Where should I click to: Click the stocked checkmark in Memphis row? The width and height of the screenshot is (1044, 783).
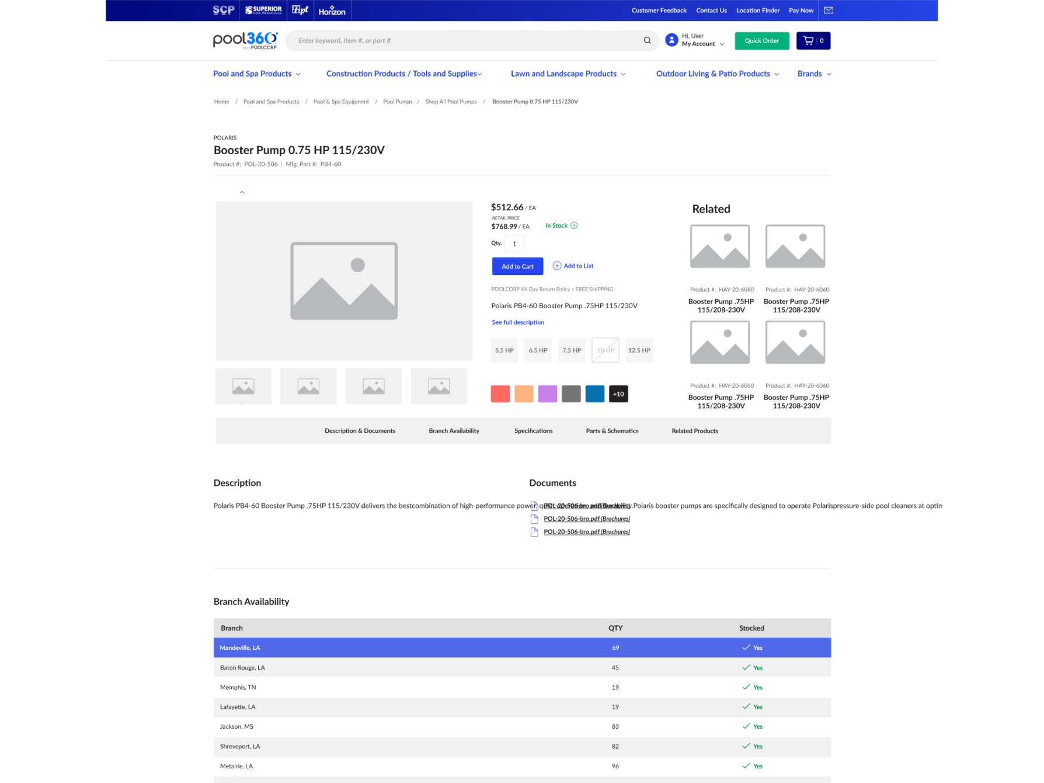coord(746,687)
